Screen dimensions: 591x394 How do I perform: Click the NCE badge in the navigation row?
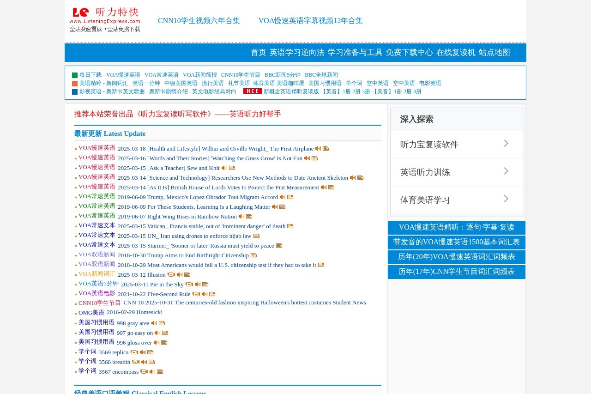252,91
